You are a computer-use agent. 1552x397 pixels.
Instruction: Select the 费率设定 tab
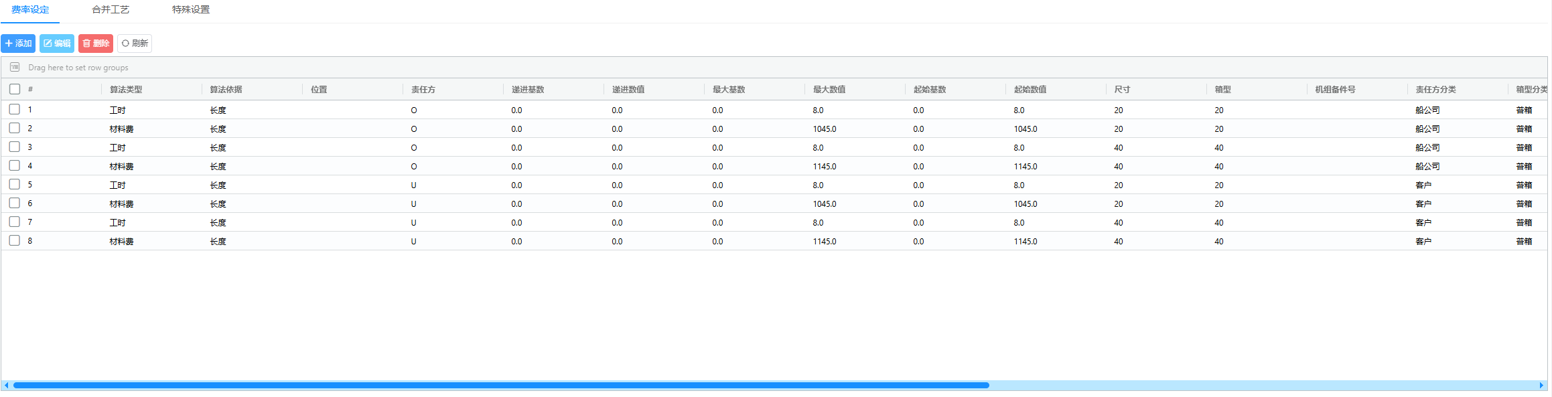pos(30,10)
